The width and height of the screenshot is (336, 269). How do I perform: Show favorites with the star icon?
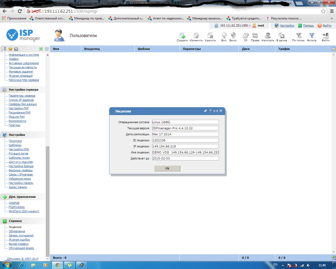point(10,49)
